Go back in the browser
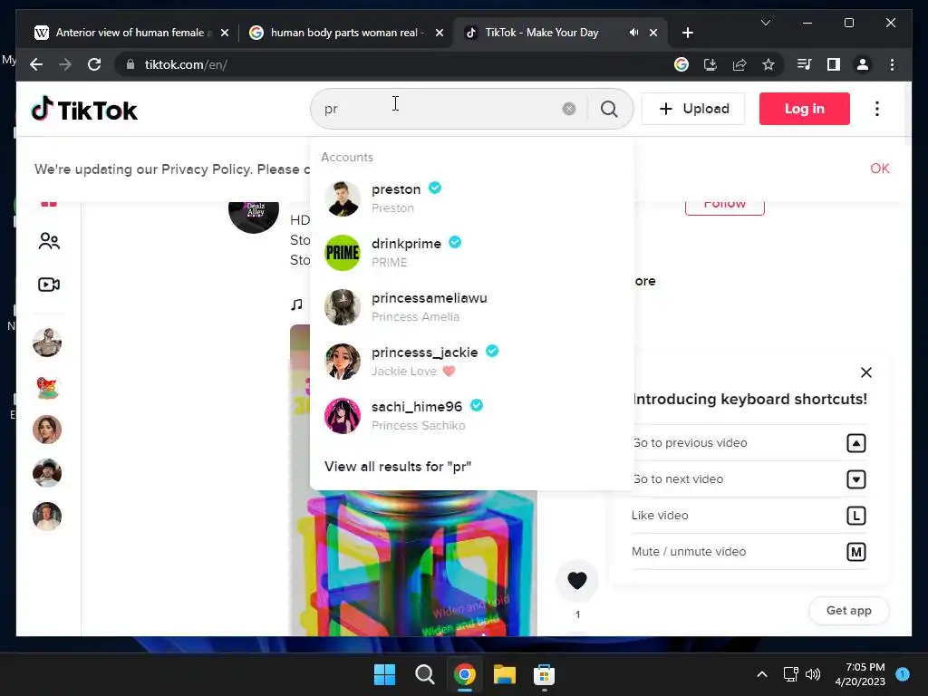 click(x=36, y=64)
